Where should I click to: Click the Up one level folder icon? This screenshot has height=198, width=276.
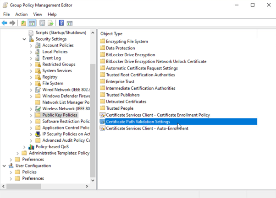(23, 23)
